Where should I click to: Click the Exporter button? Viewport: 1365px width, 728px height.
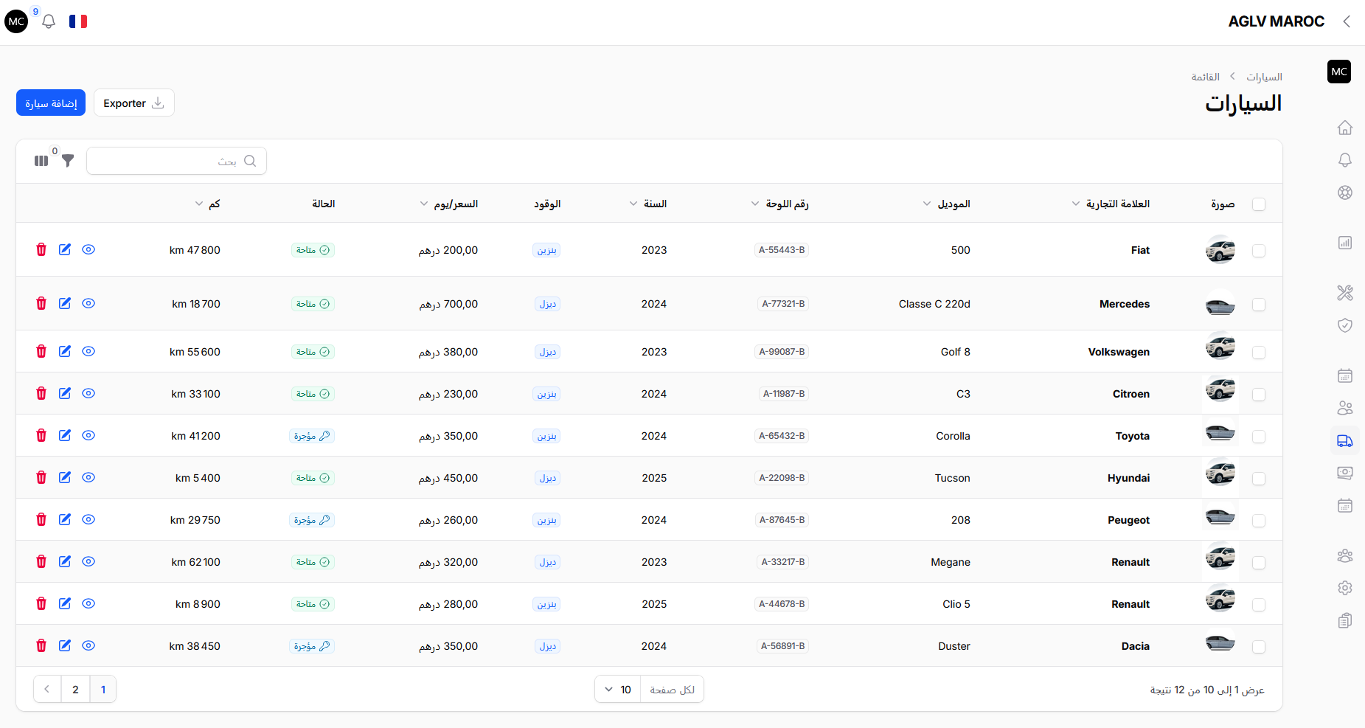click(x=134, y=103)
